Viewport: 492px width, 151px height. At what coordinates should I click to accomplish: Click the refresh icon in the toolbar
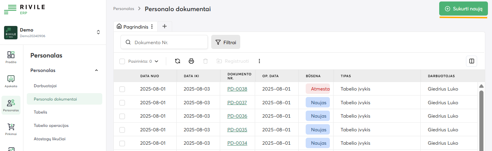[x=178, y=61]
